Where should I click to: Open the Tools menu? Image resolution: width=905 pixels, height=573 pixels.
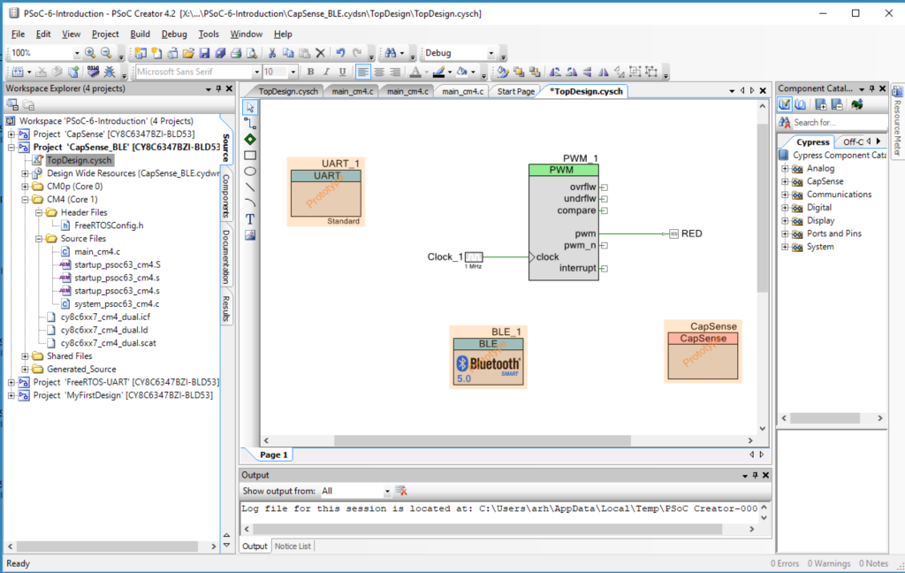209,34
